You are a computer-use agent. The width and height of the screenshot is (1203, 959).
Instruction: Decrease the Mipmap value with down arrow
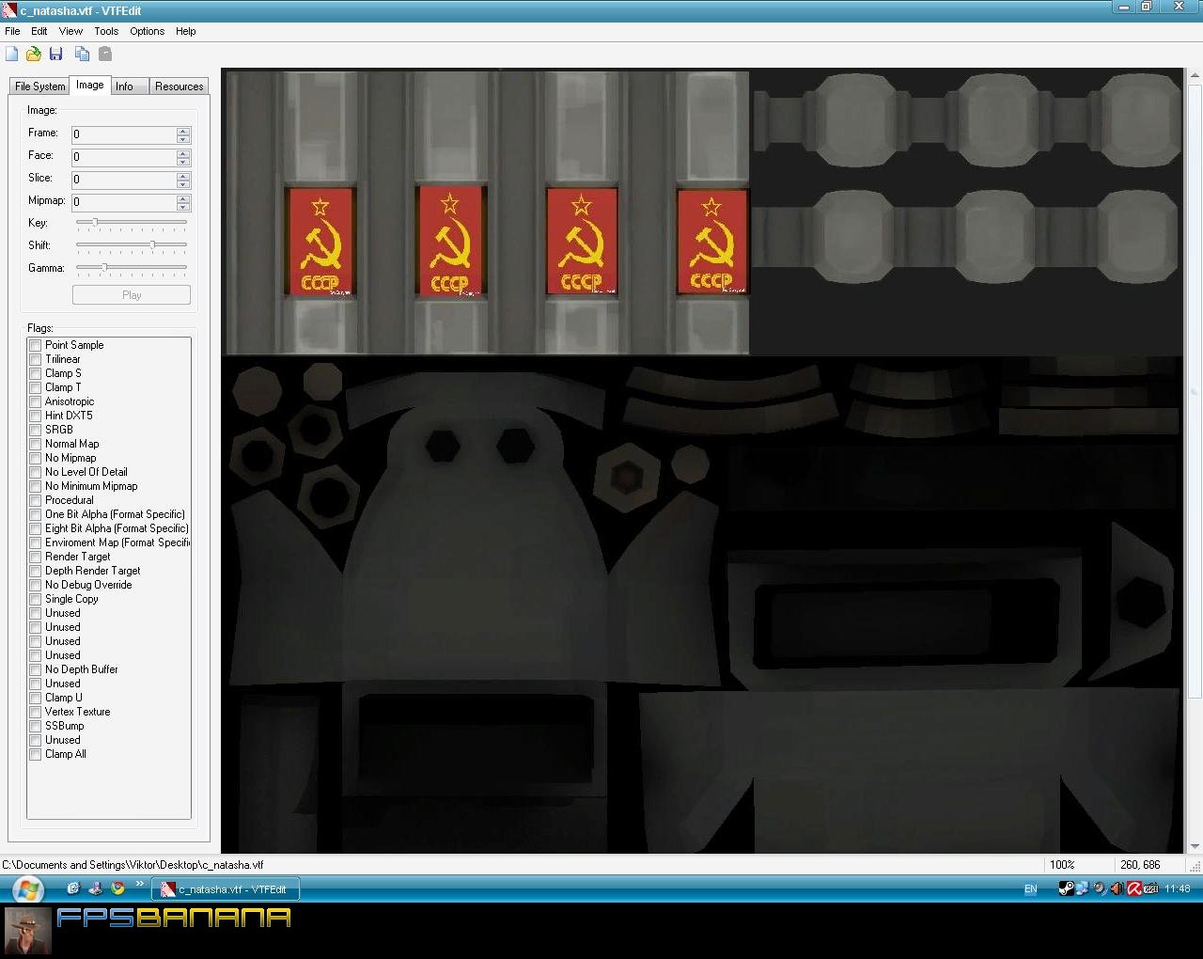(x=183, y=206)
